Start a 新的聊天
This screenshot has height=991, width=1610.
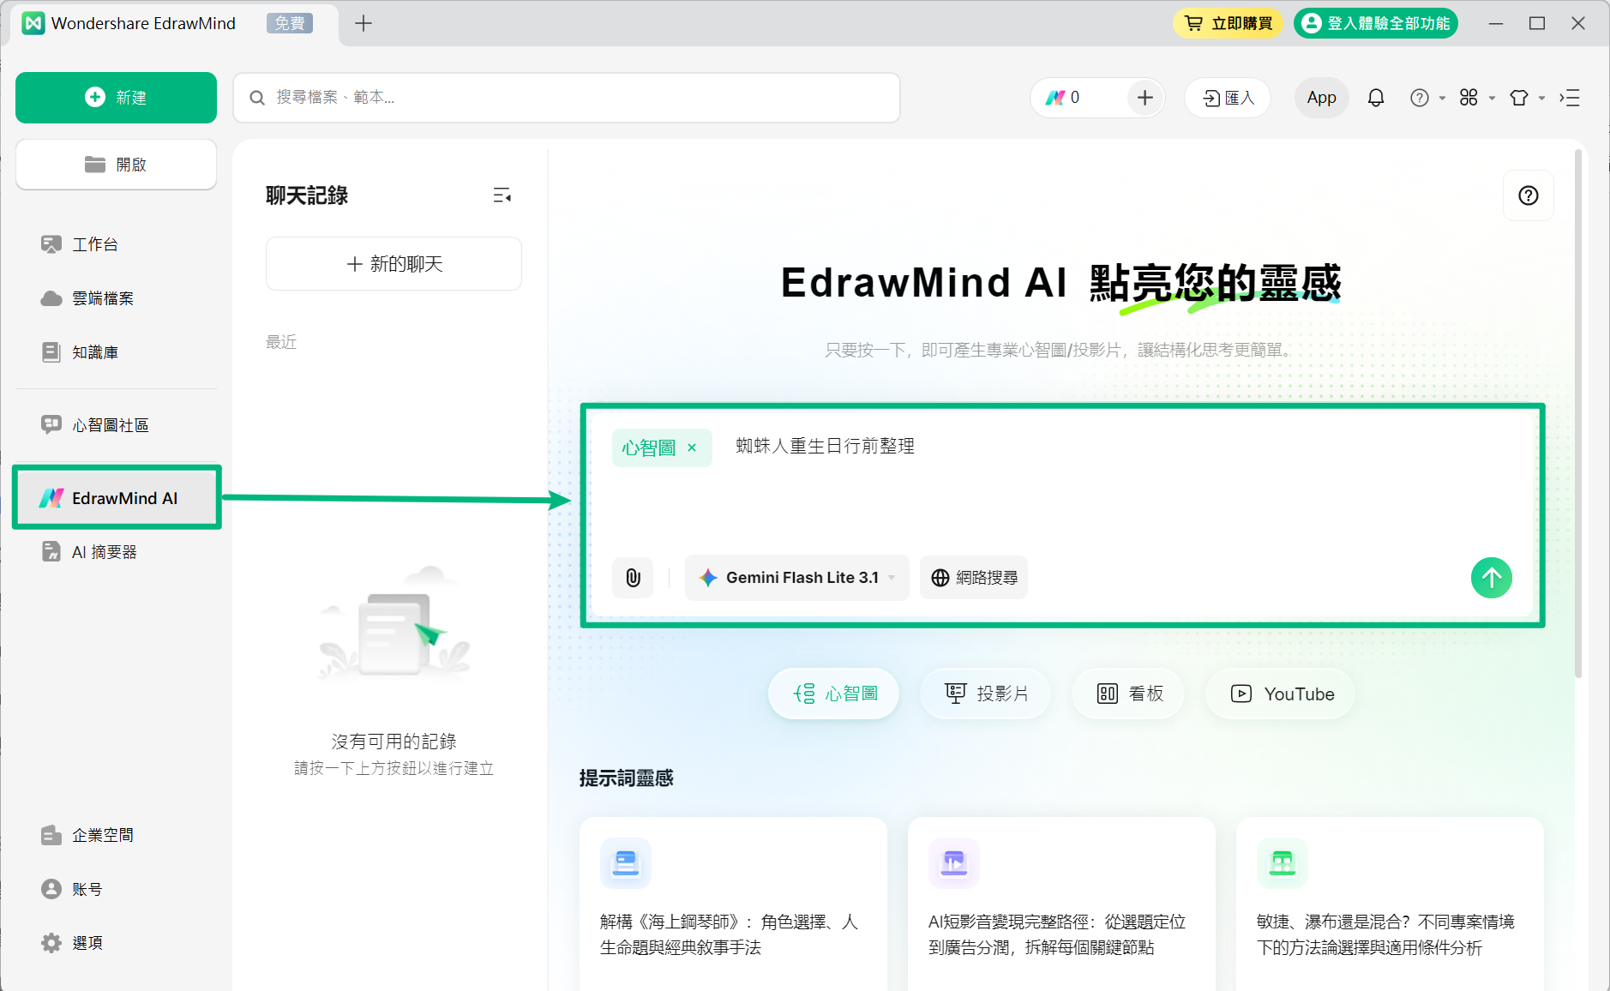393,264
